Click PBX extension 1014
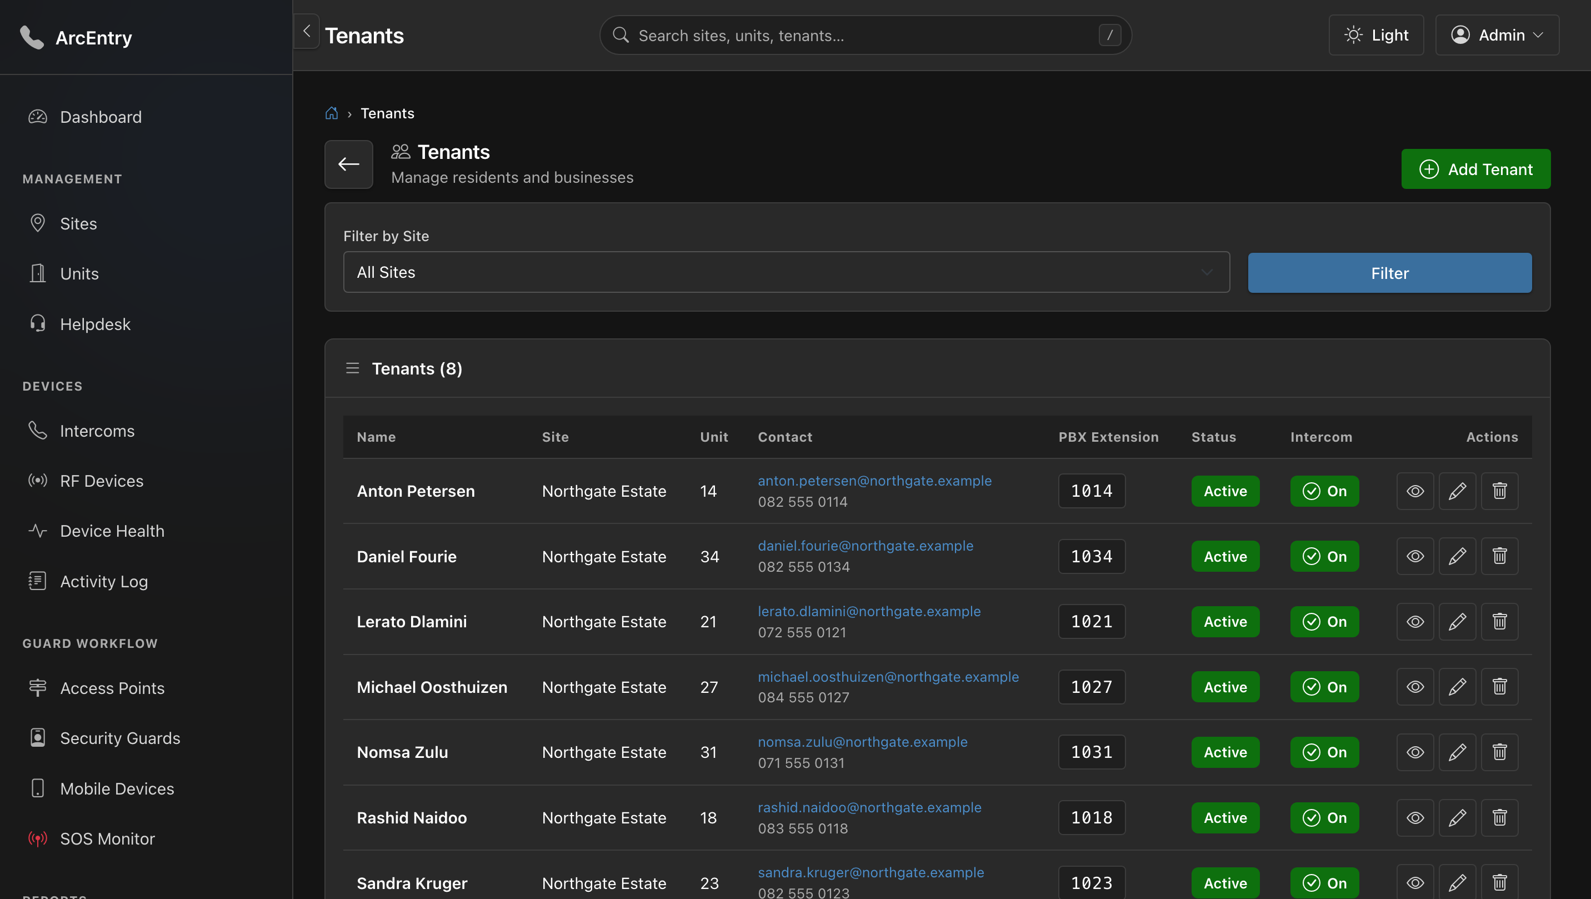The width and height of the screenshot is (1591, 899). pyautogui.click(x=1092, y=491)
